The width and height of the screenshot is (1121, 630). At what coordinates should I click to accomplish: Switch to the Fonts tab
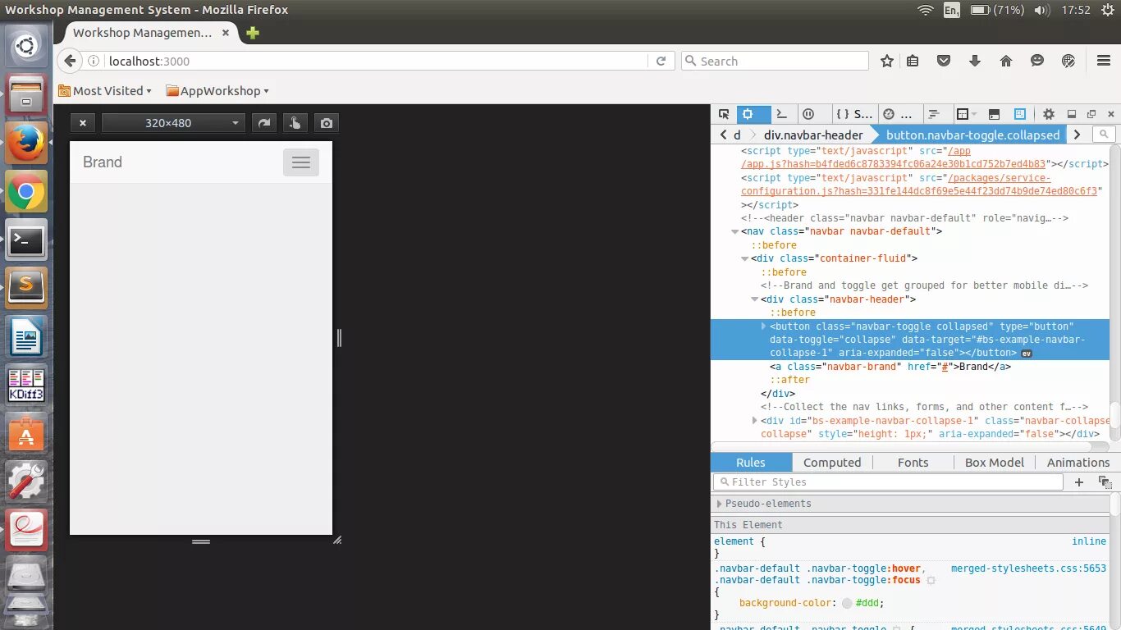(913, 463)
